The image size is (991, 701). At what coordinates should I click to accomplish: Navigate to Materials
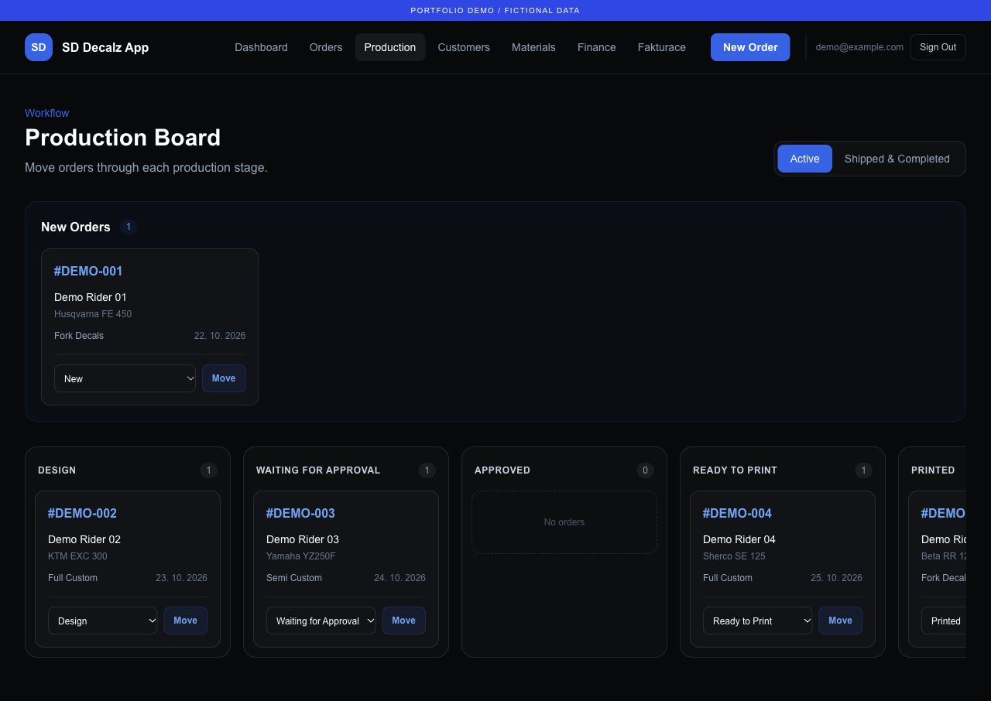tap(533, 47)
